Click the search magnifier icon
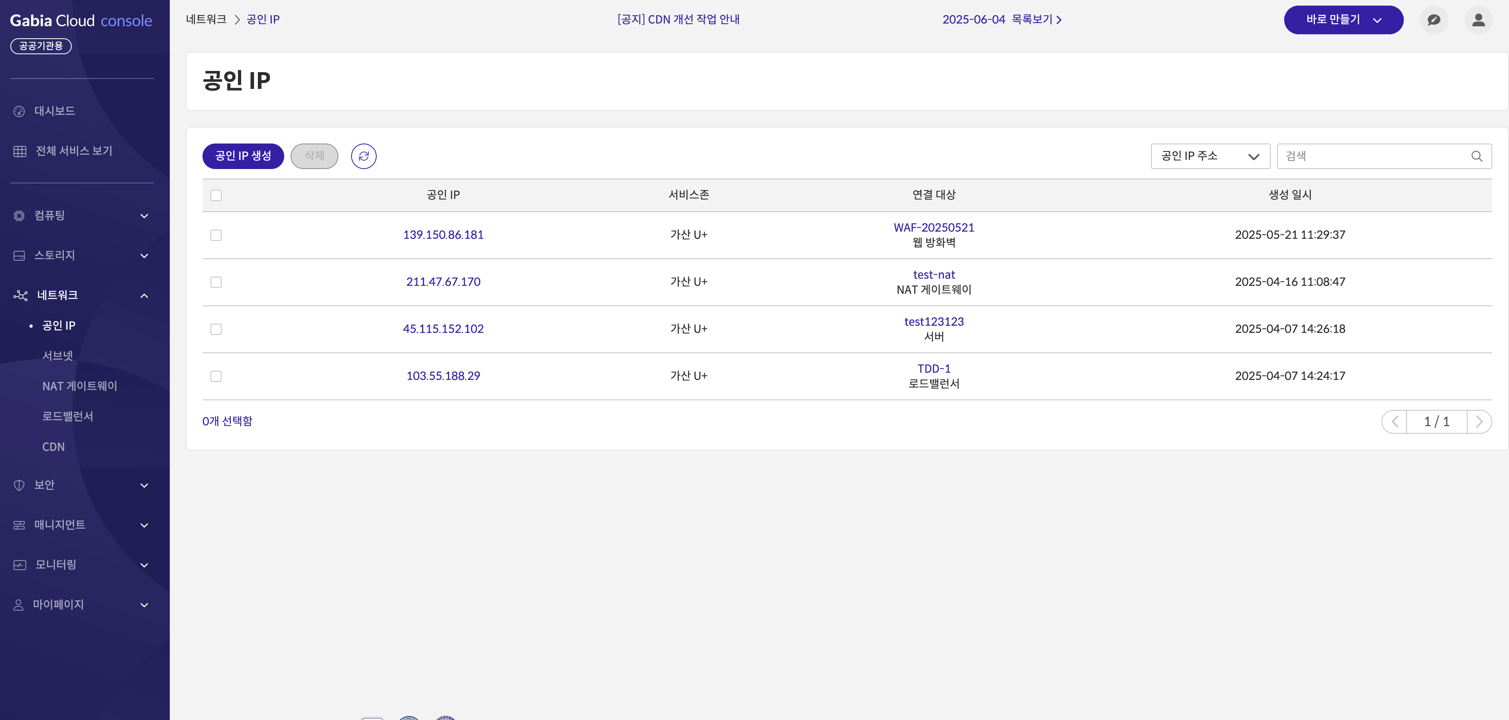 pos(1477,156)
